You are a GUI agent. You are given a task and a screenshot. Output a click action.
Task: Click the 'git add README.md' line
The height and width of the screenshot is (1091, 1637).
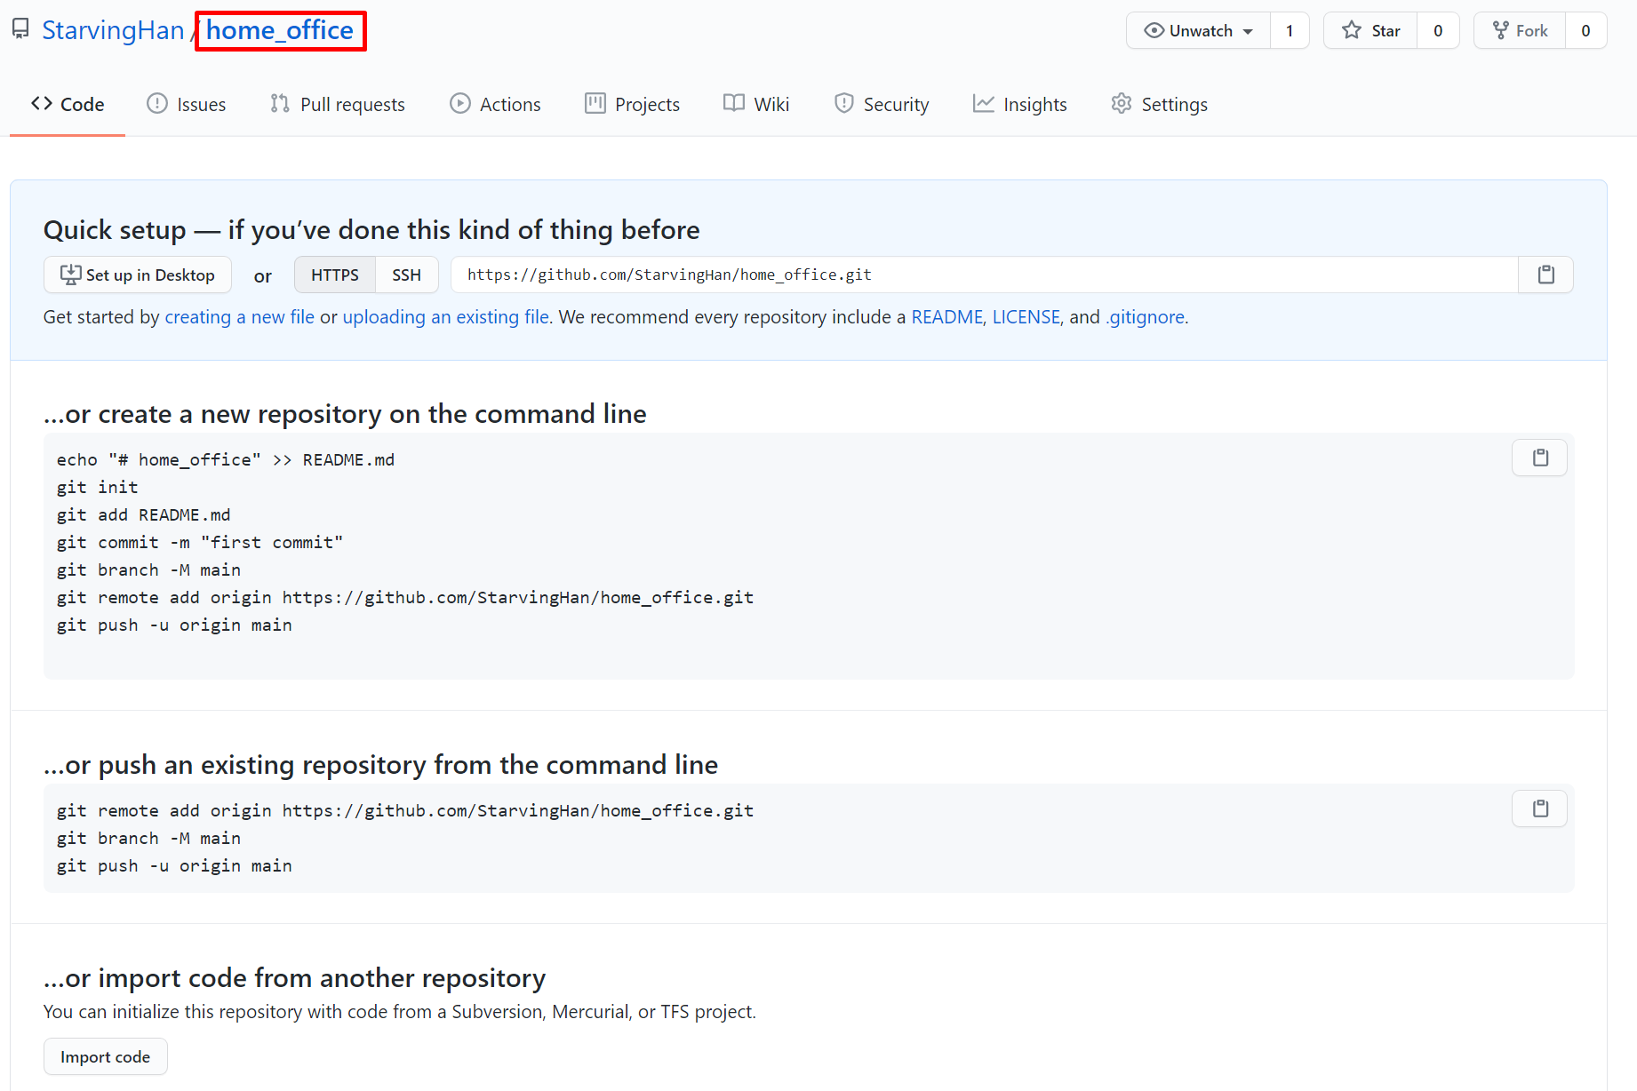click(144, 514)
